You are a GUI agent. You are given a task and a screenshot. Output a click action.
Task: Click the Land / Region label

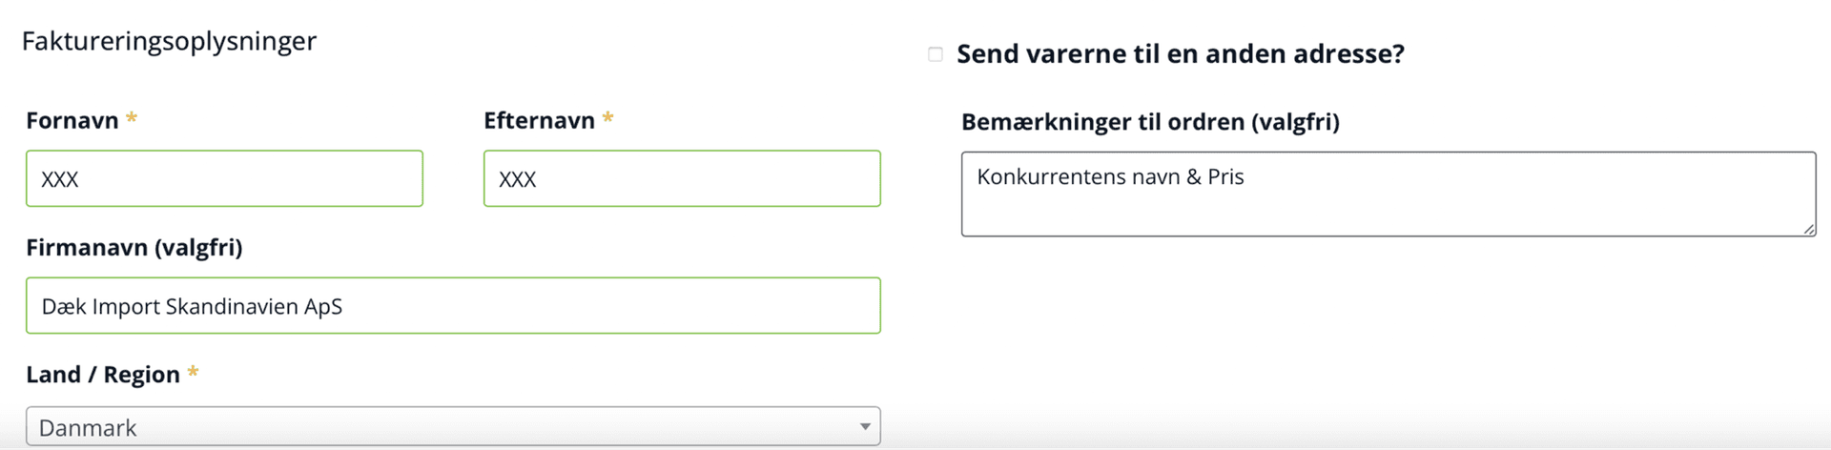103,375
